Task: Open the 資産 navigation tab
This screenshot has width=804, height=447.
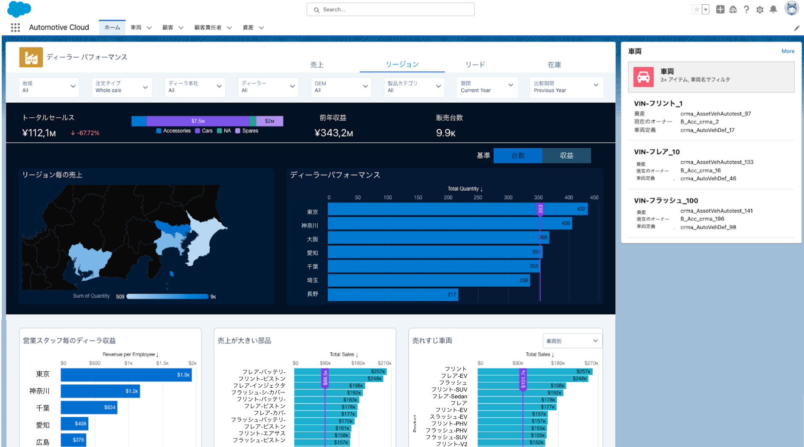Action: click(248, 27)
